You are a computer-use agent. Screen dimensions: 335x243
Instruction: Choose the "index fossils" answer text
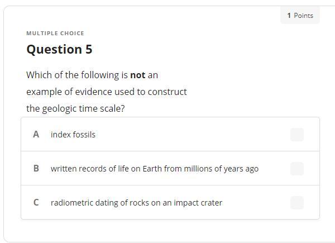click(73, 135)
